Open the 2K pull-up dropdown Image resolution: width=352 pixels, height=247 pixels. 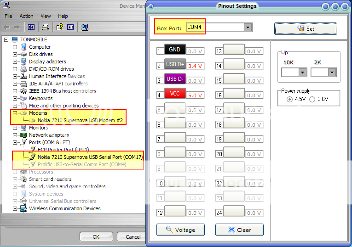click(332, 73)
